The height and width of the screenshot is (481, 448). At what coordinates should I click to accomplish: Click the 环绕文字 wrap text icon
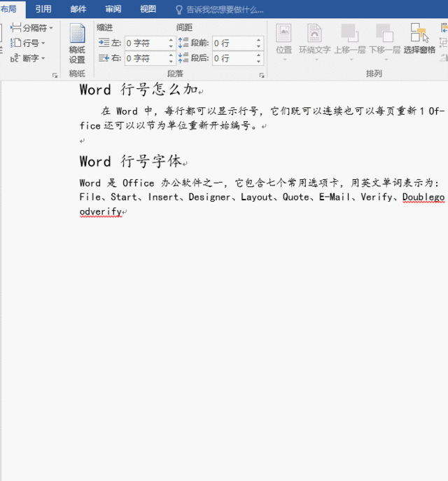coord(314,39)
